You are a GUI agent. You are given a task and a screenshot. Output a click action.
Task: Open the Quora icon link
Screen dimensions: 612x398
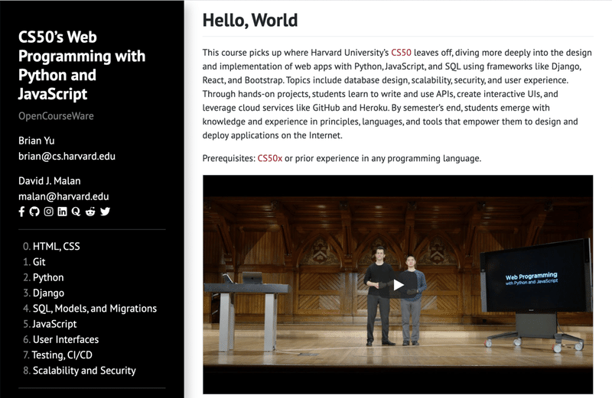click(x=76, y=212)
